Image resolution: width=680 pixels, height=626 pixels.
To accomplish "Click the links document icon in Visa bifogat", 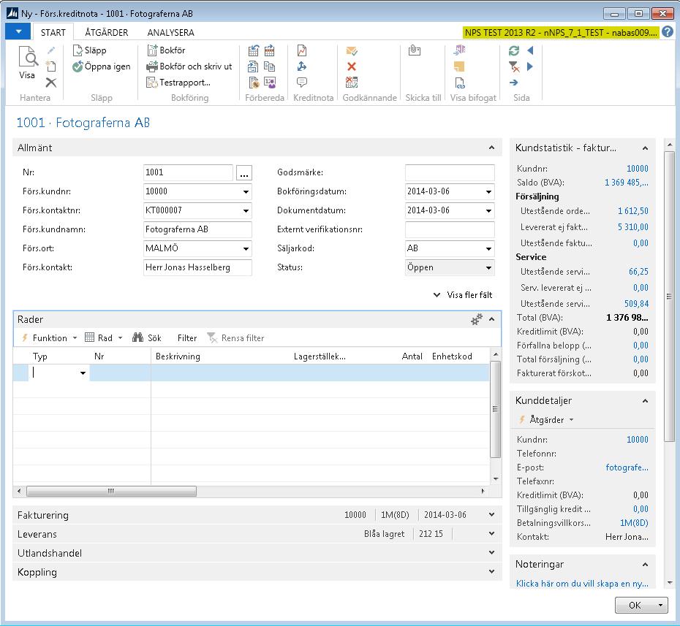I will [460, 83].
